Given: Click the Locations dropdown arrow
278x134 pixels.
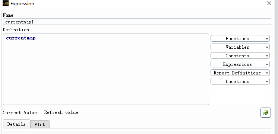Looking at the screenshot, I should coord(267,82).
